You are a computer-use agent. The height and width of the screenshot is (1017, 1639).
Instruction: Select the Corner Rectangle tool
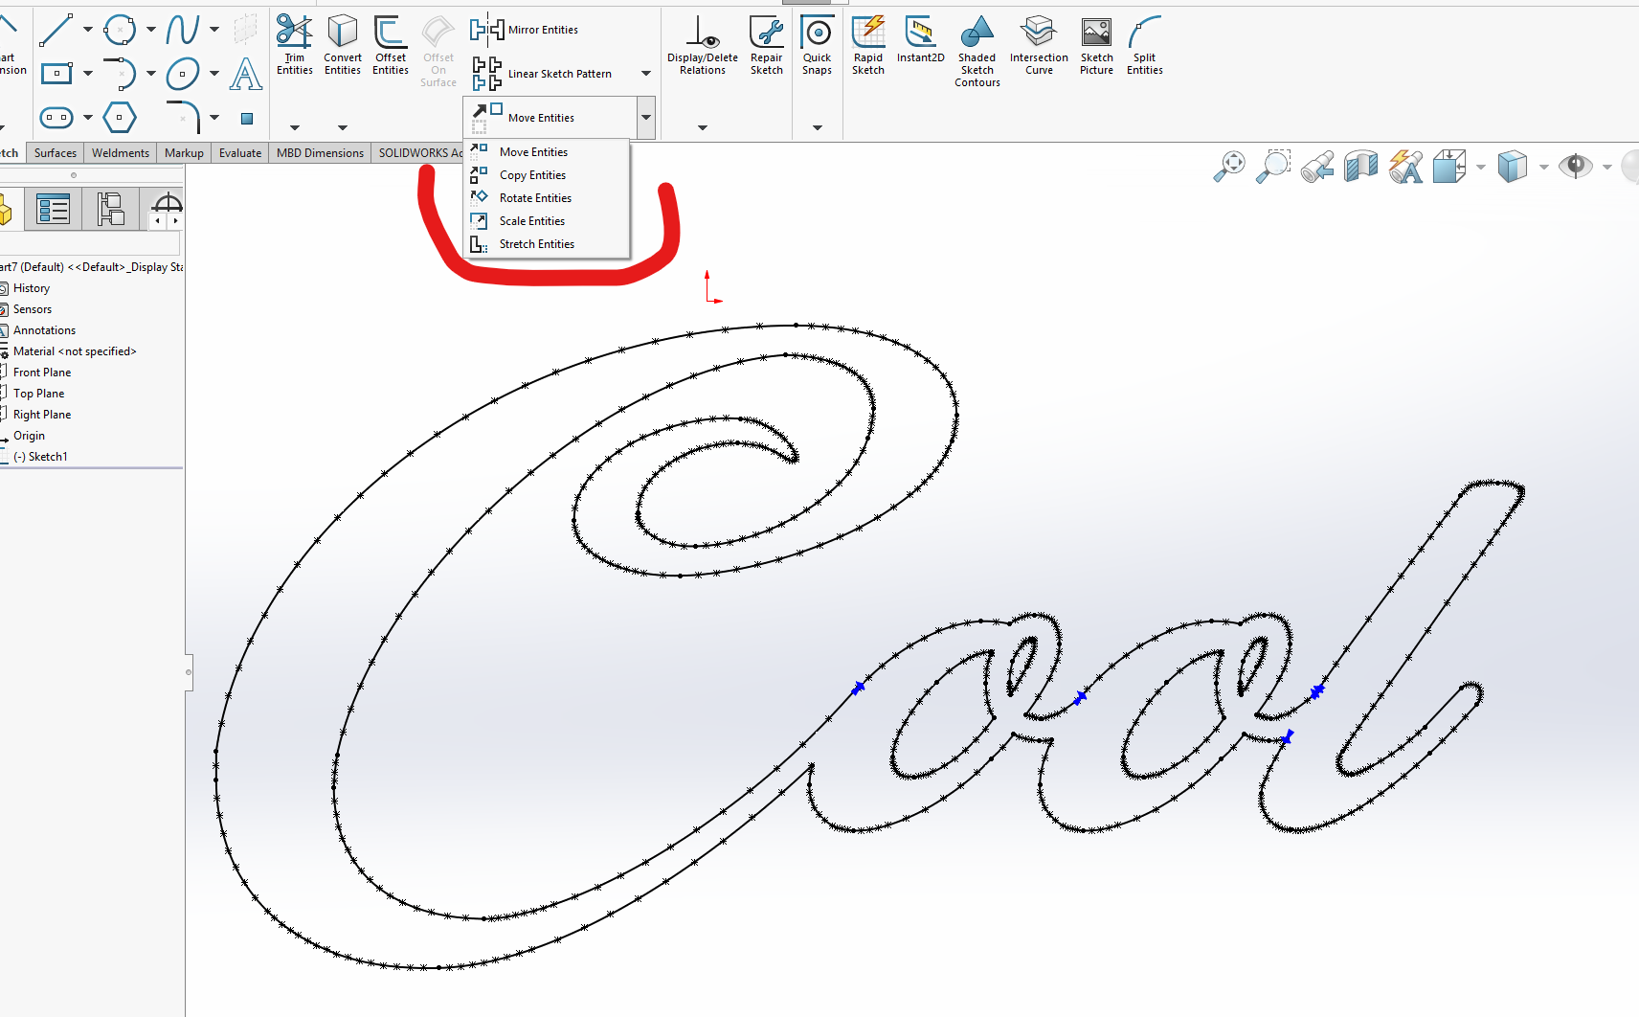[x=56, y=73]
